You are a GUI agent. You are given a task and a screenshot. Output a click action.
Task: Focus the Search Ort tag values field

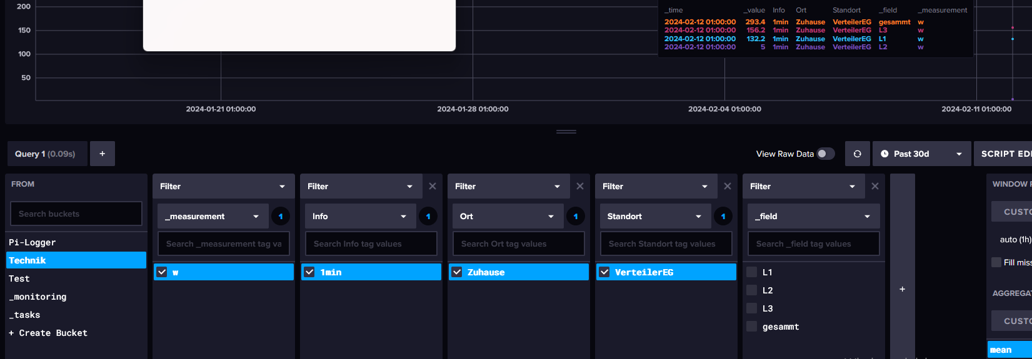coord(519,243)
